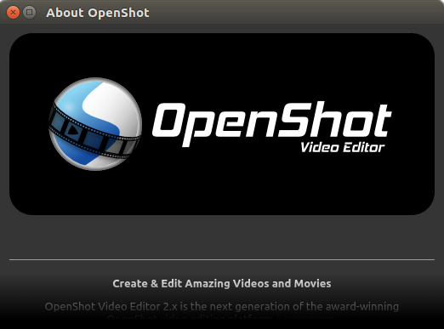Click the play triangle on the filmstrip

(73, 130)
